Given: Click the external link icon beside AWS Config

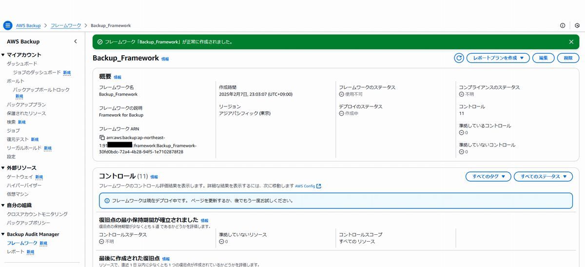Looking at the screenshot, I should pos(319,186).
